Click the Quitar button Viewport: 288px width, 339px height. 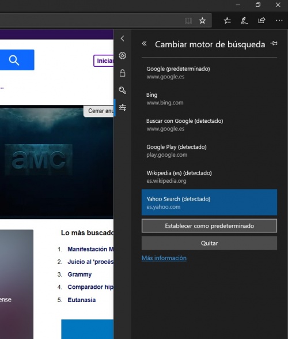(209, 243)
